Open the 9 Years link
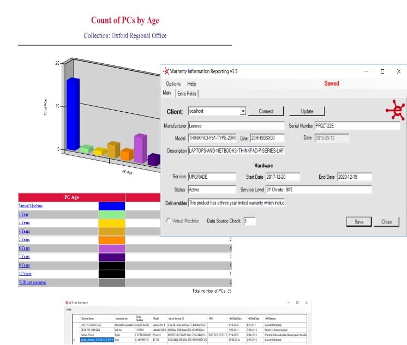Image resolution: width=407 pixels, height=345 pixels. (24, 265)
